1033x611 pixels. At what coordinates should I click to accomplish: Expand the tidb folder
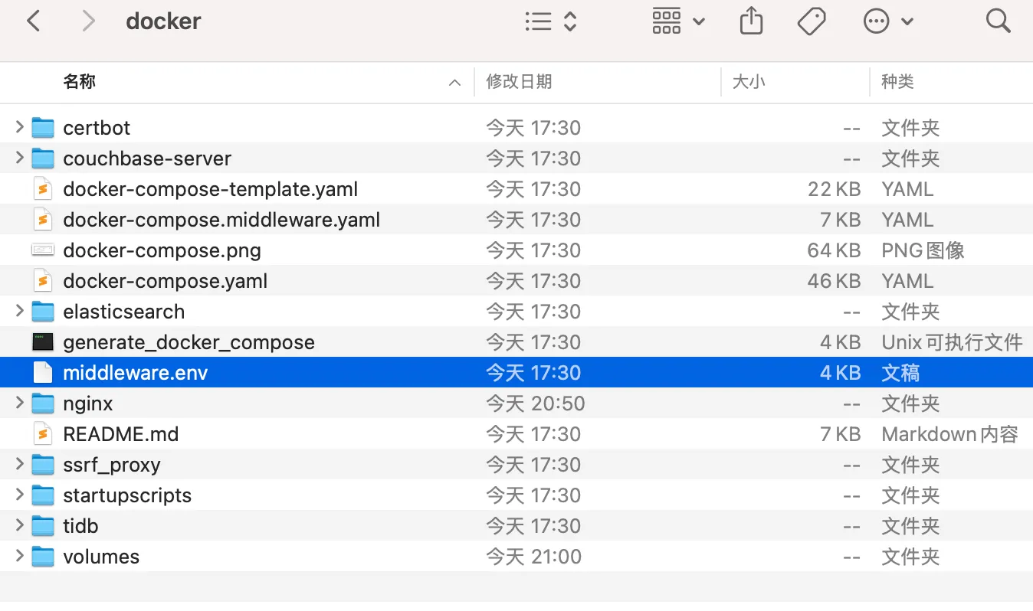tap(19, 525)
